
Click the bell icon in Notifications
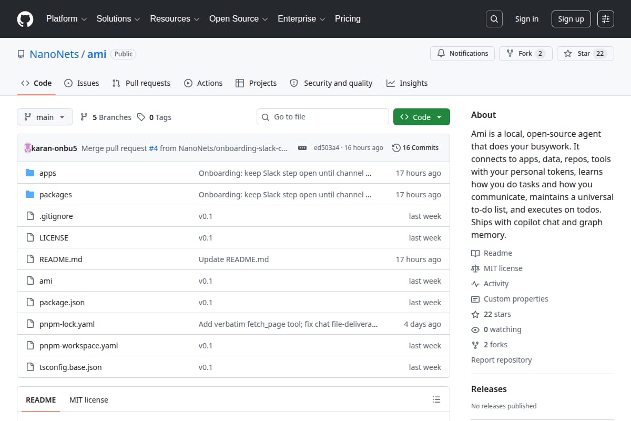tap(441, 54)
